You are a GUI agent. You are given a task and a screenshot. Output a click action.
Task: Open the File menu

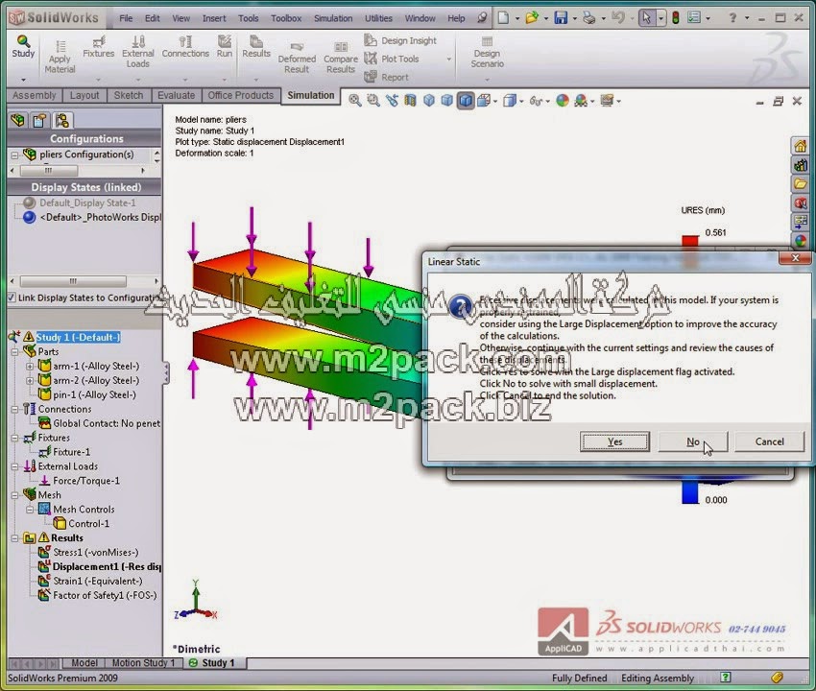point(126,18)
